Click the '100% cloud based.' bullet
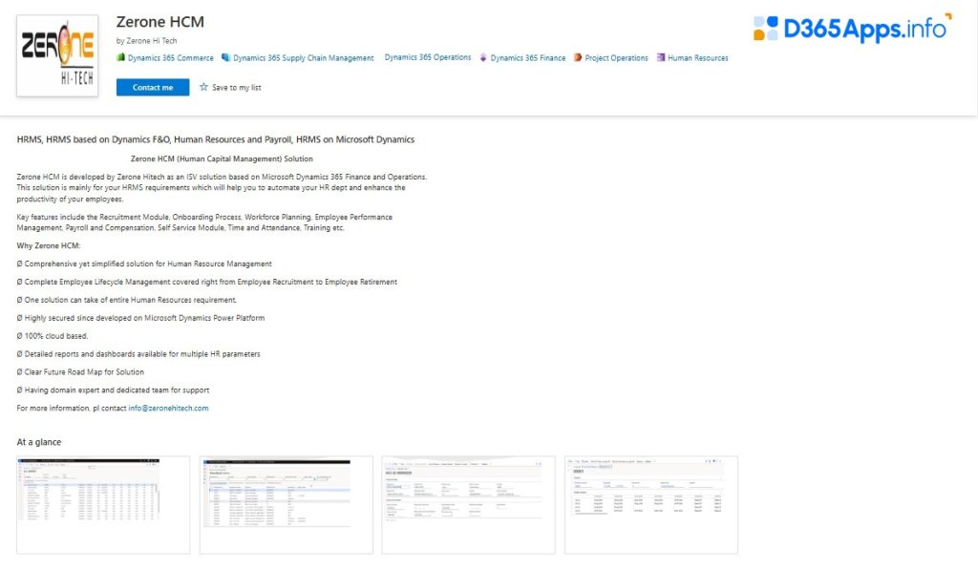This screenshot has width=978, height=569. pos(53,336)
